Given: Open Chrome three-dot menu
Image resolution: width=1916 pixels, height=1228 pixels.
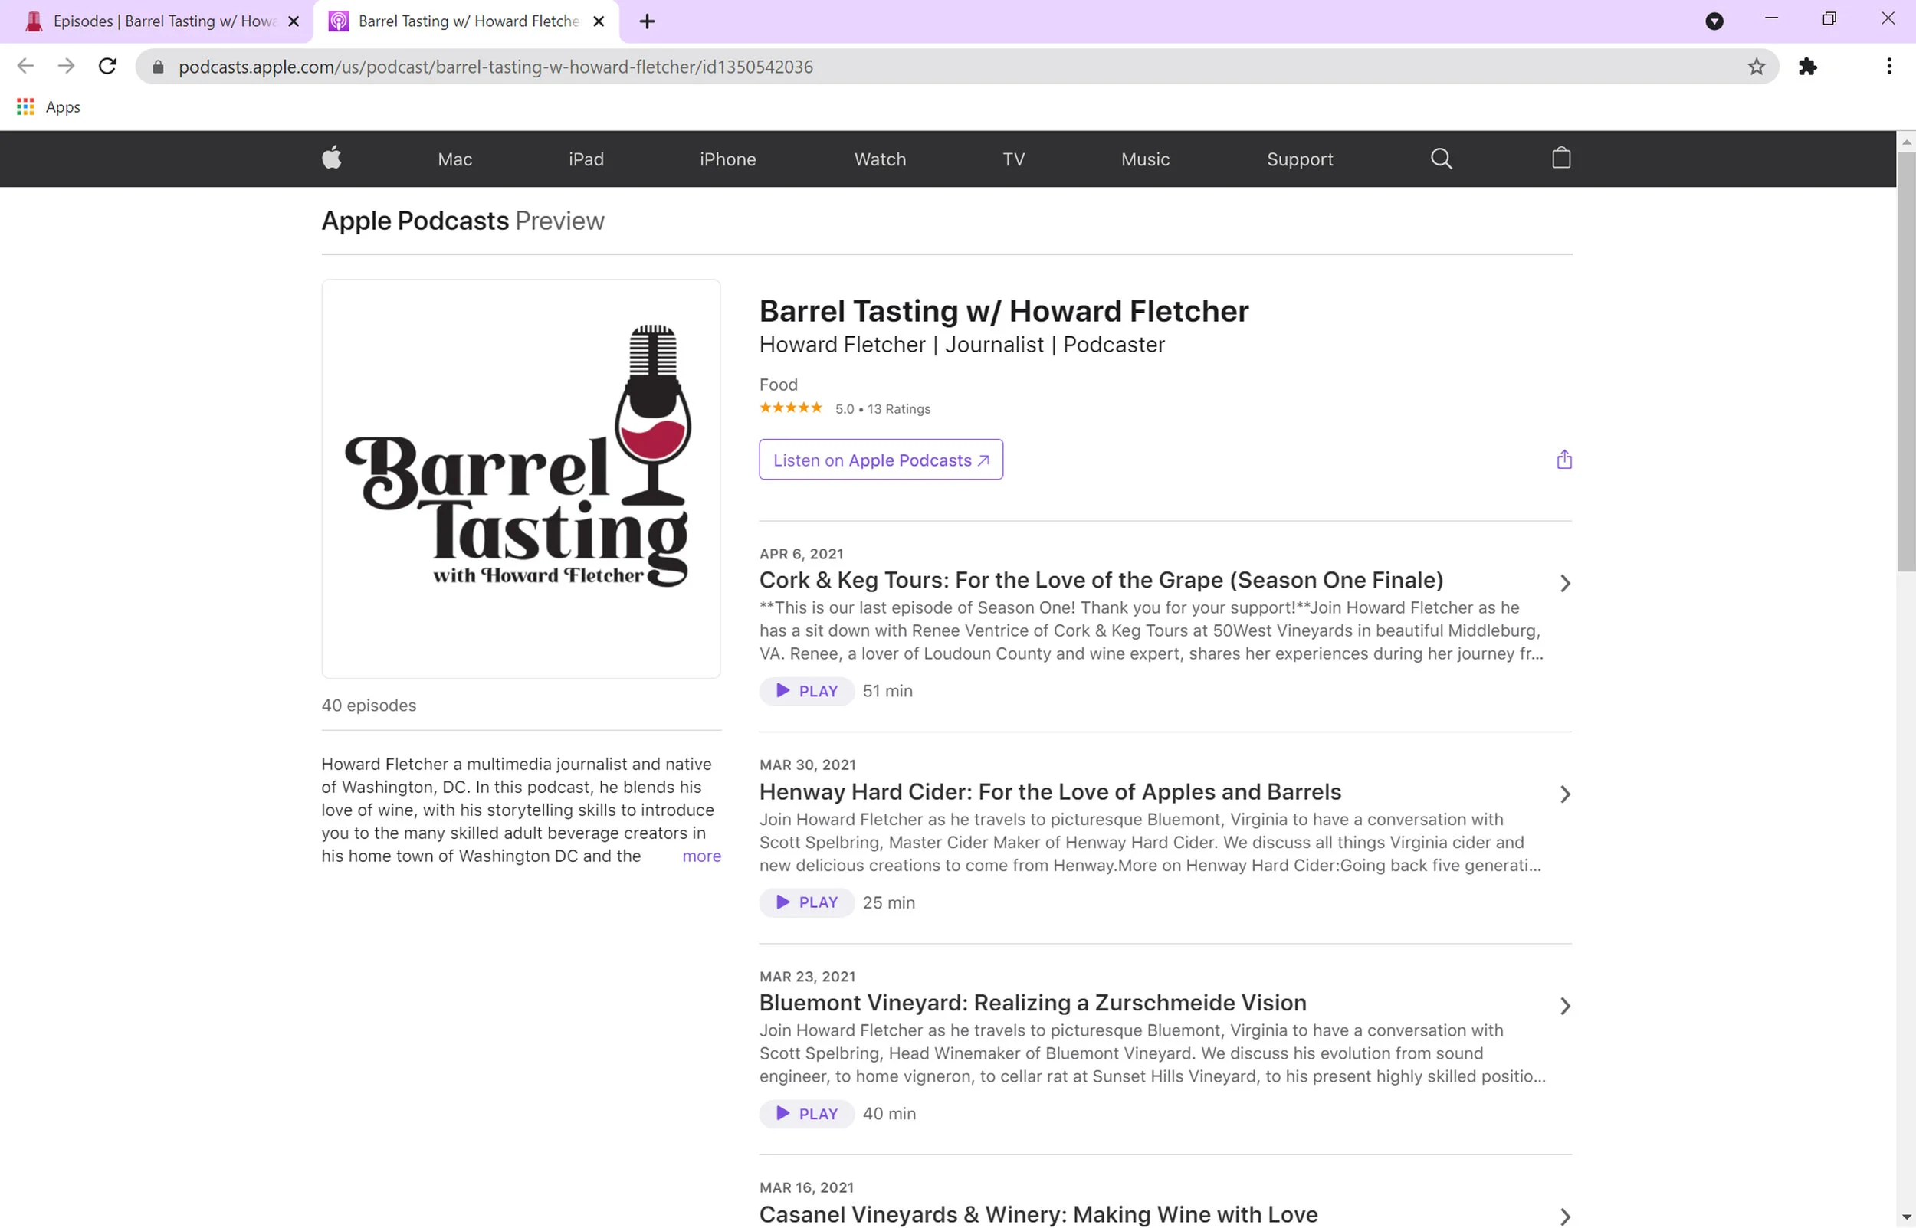Looking at the screenshot, I should click(x=1888, y=67).
